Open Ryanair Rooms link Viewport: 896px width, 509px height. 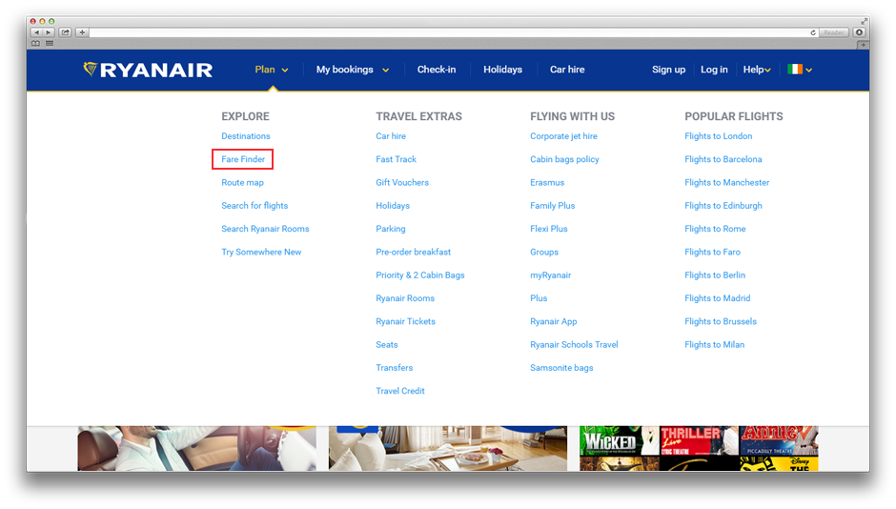[x=405, y=298]
